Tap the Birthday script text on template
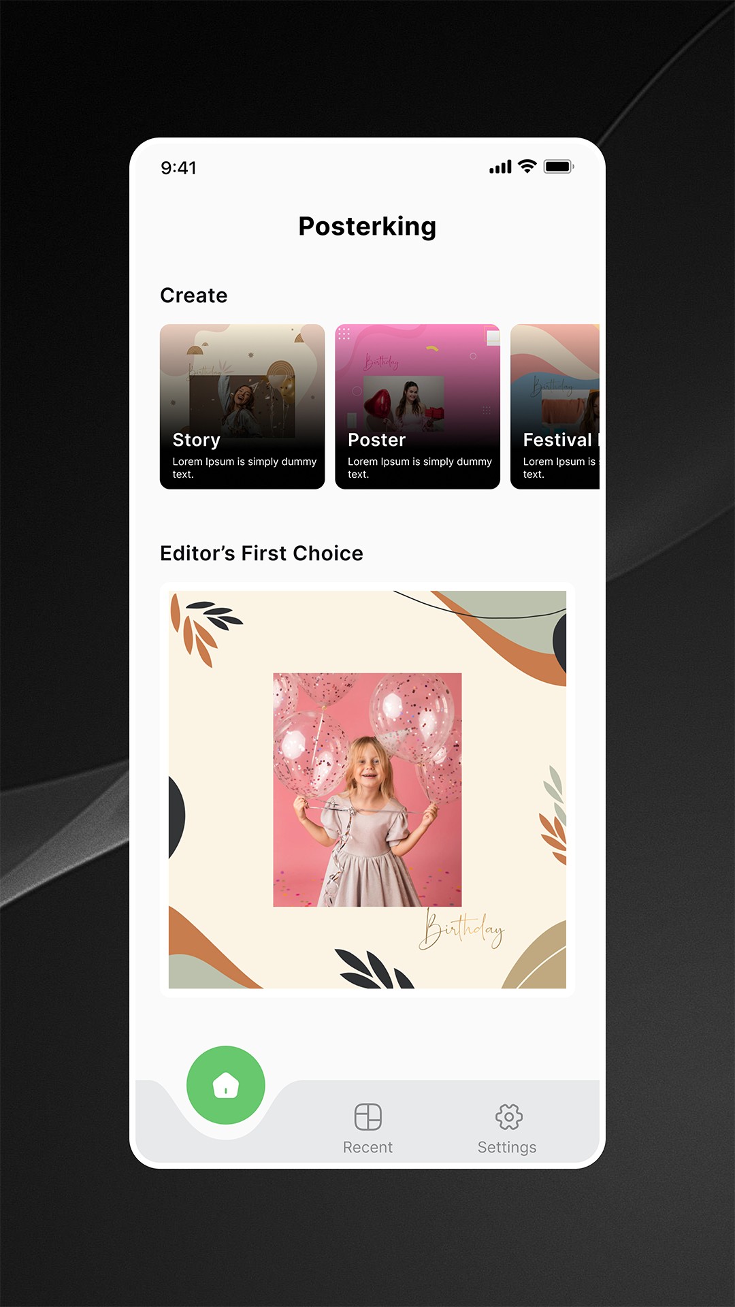Image resolution: width=735 pixels, height=1307 pixels. coord(461,929)
